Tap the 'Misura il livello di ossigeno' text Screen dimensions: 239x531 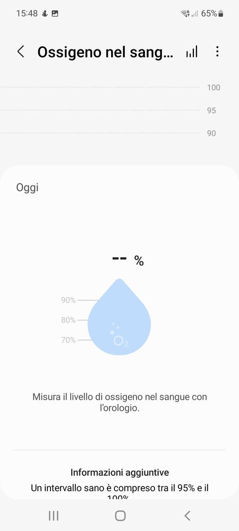click(x=119, y=402)
